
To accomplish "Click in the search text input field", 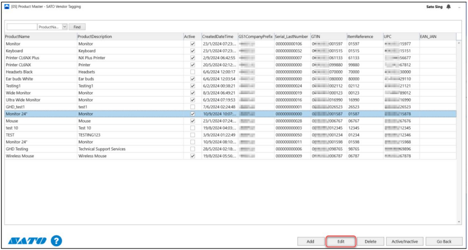I will (x=21, y=26).
